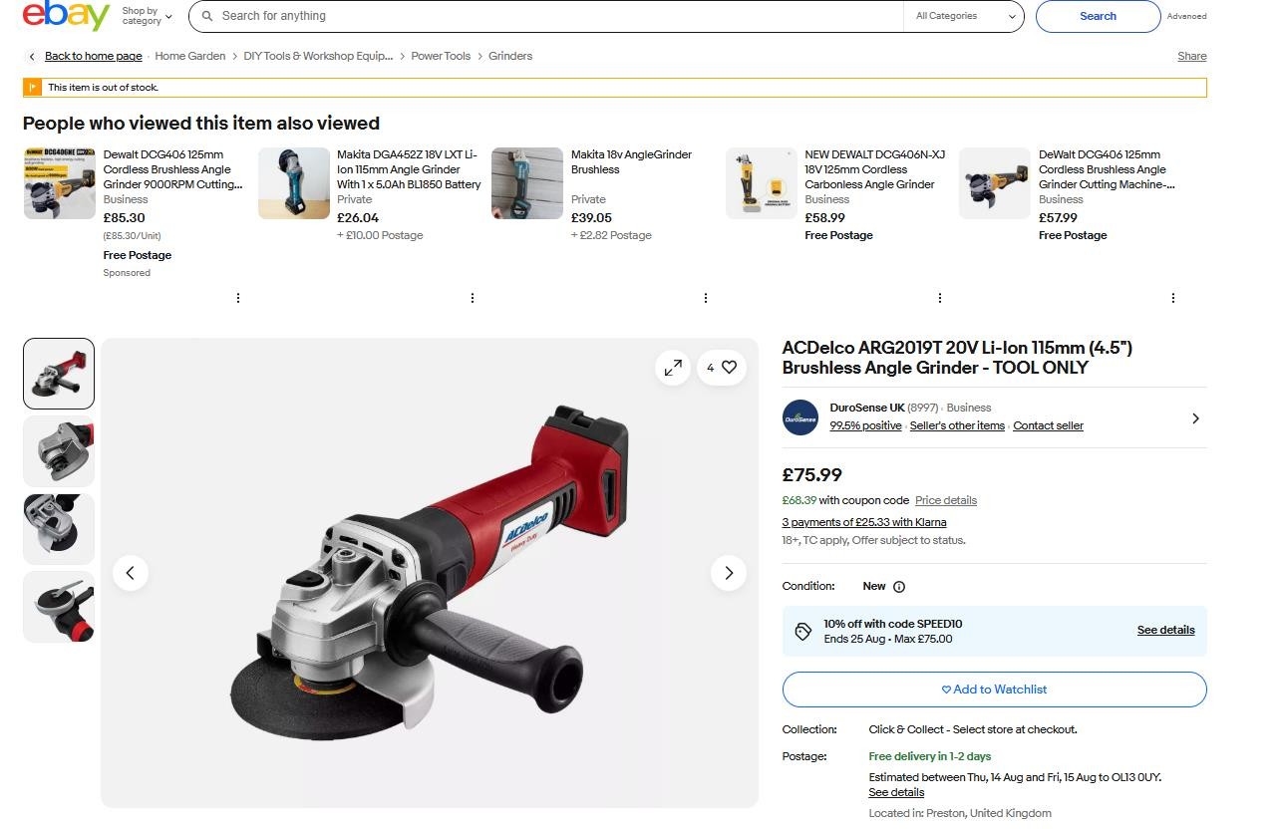Open Makita DGA452Z 18V LXT listing title
This screenshot has width=1277, height=829.
pyautogui.click(x=409, y=169)
